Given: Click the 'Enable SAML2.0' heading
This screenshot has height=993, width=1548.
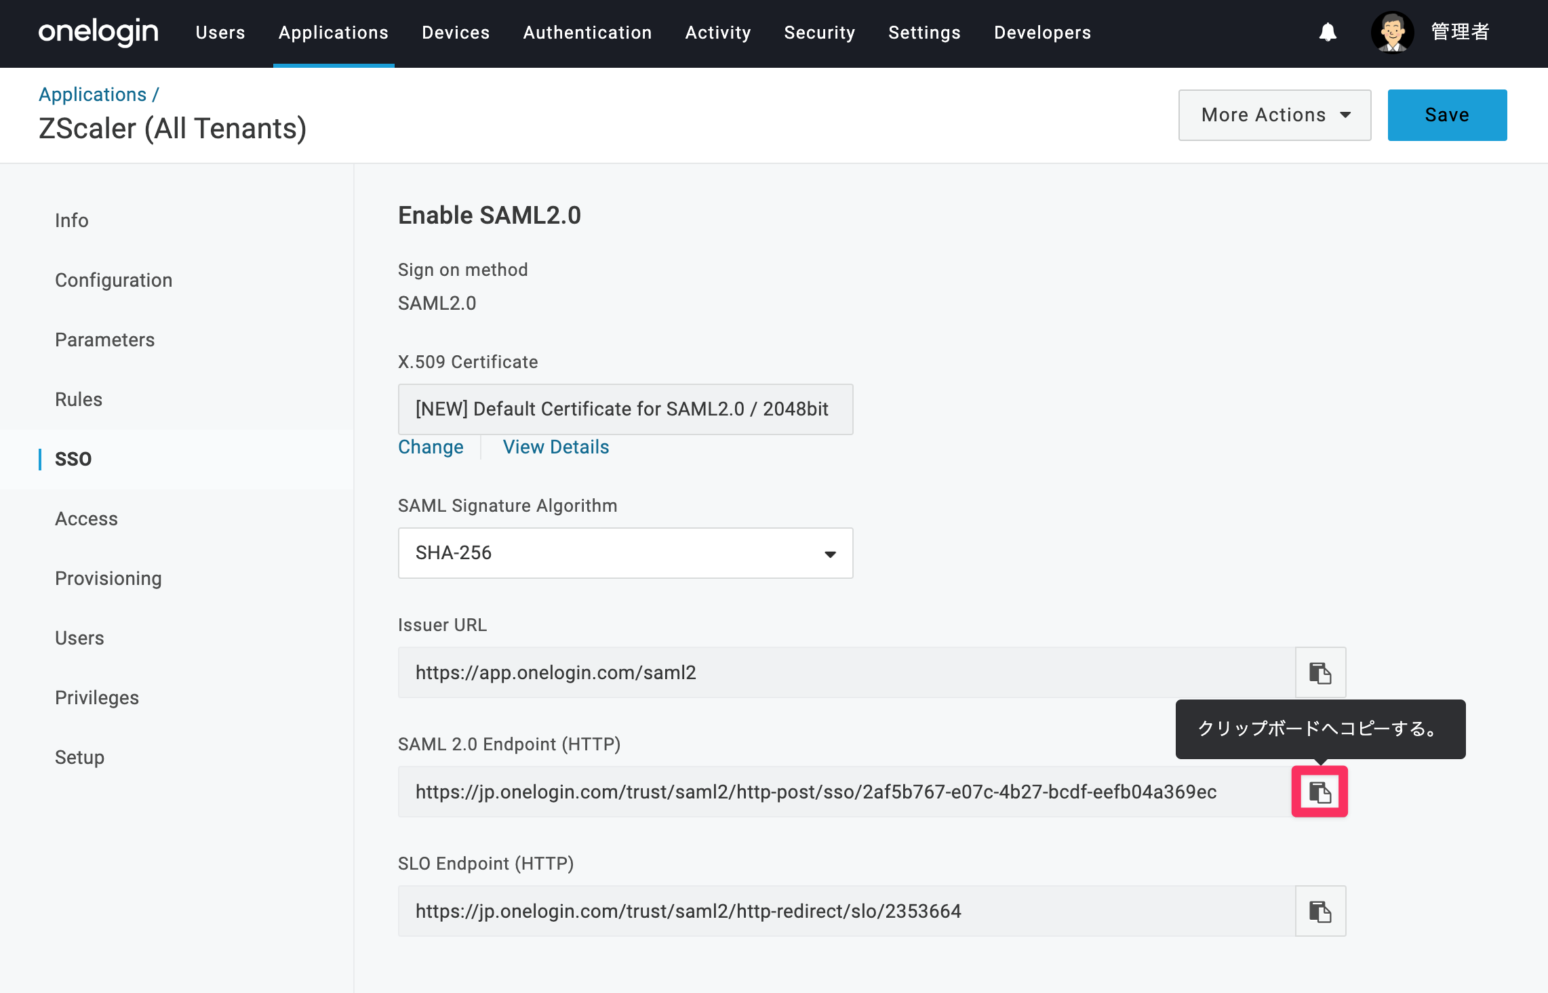Looking at the screenshot, I should (490, 216).
